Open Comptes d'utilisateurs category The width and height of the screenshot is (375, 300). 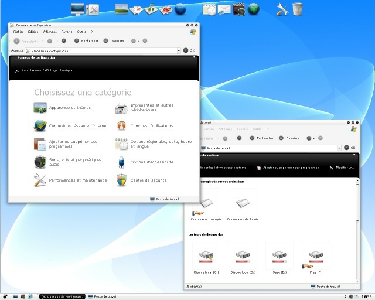(x=144, y=126)
